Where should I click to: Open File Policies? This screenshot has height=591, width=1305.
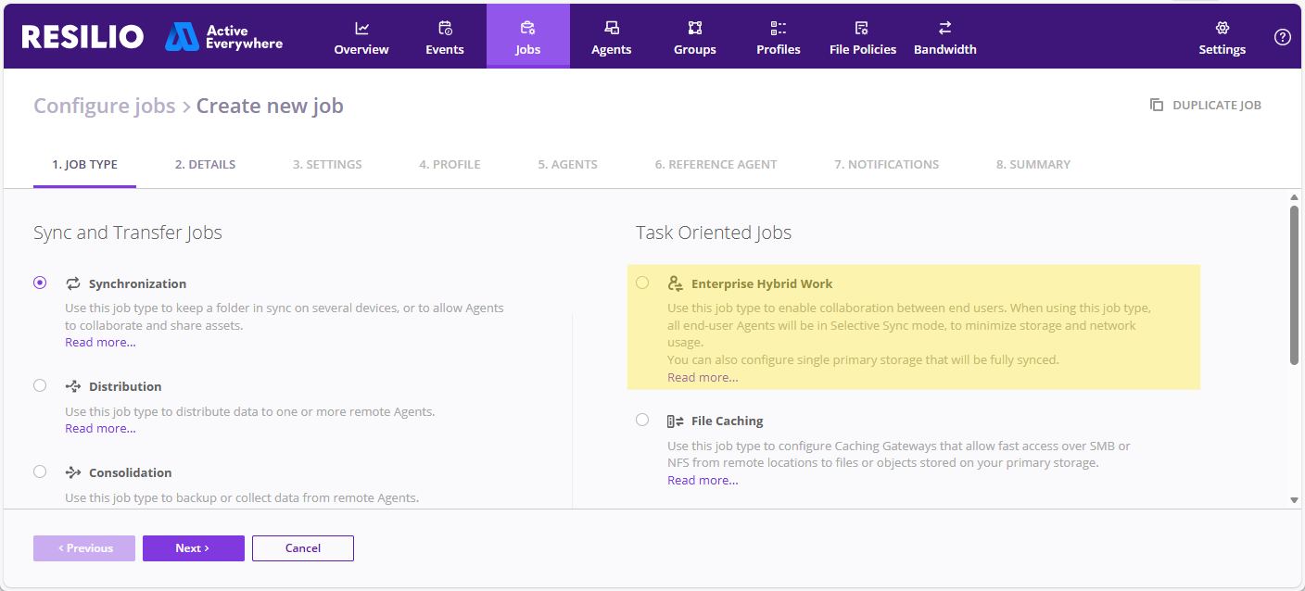tap(863, 36)
